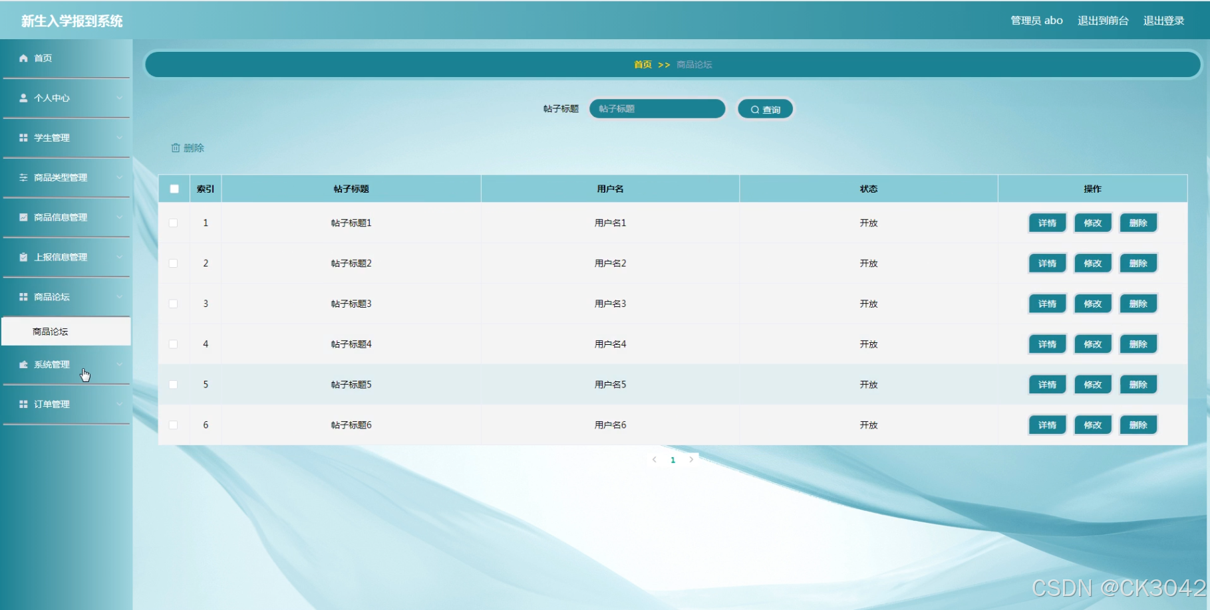Click the grid icon beside 商品论坛 menu
1210x610 pixels.
coord(23,297)
